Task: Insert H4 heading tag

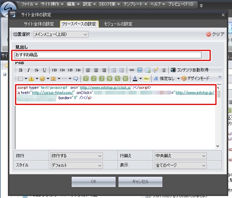Action: (62, 70)
